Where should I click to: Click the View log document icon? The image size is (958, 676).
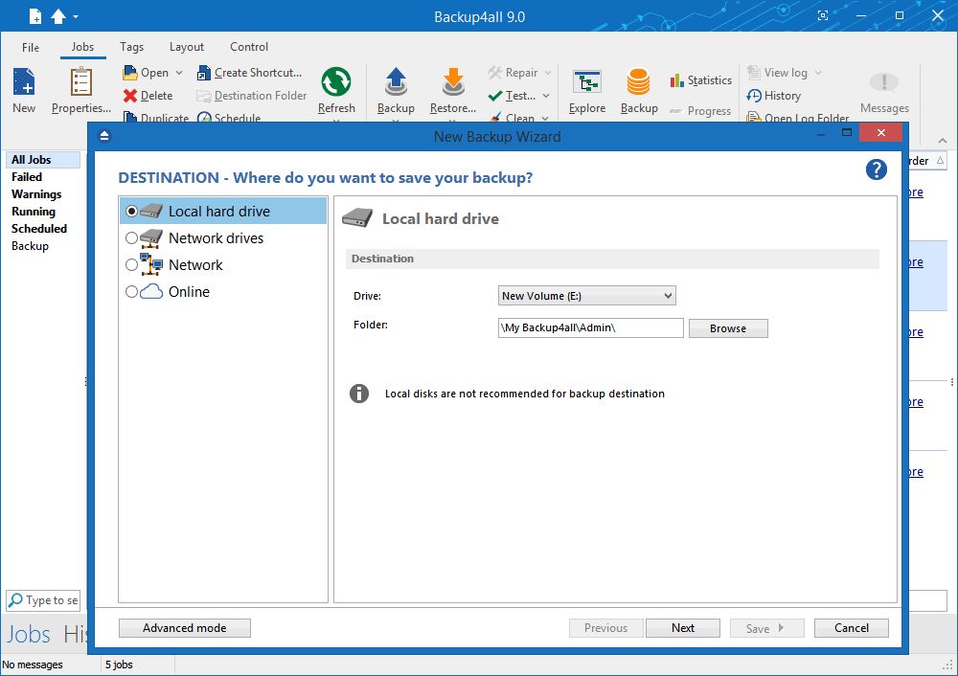point(754,73)
